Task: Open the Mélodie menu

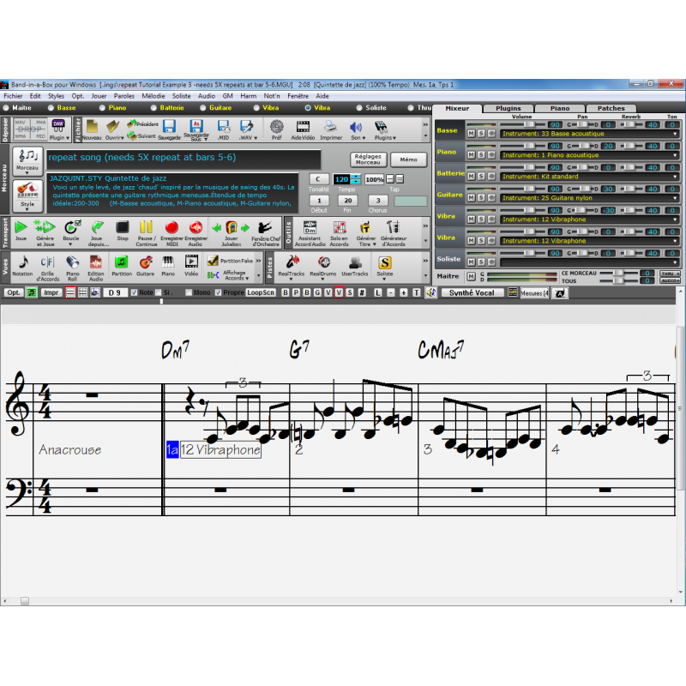Action: click(153, 96)
